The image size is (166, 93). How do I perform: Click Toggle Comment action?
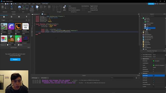[94, 6]
